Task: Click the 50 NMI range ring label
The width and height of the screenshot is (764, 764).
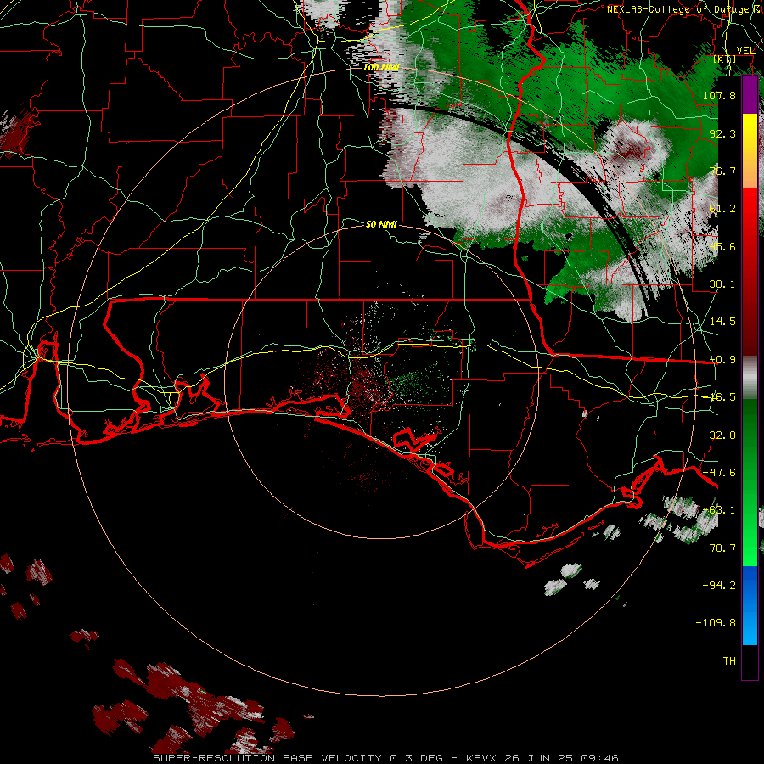Action: 381,224
